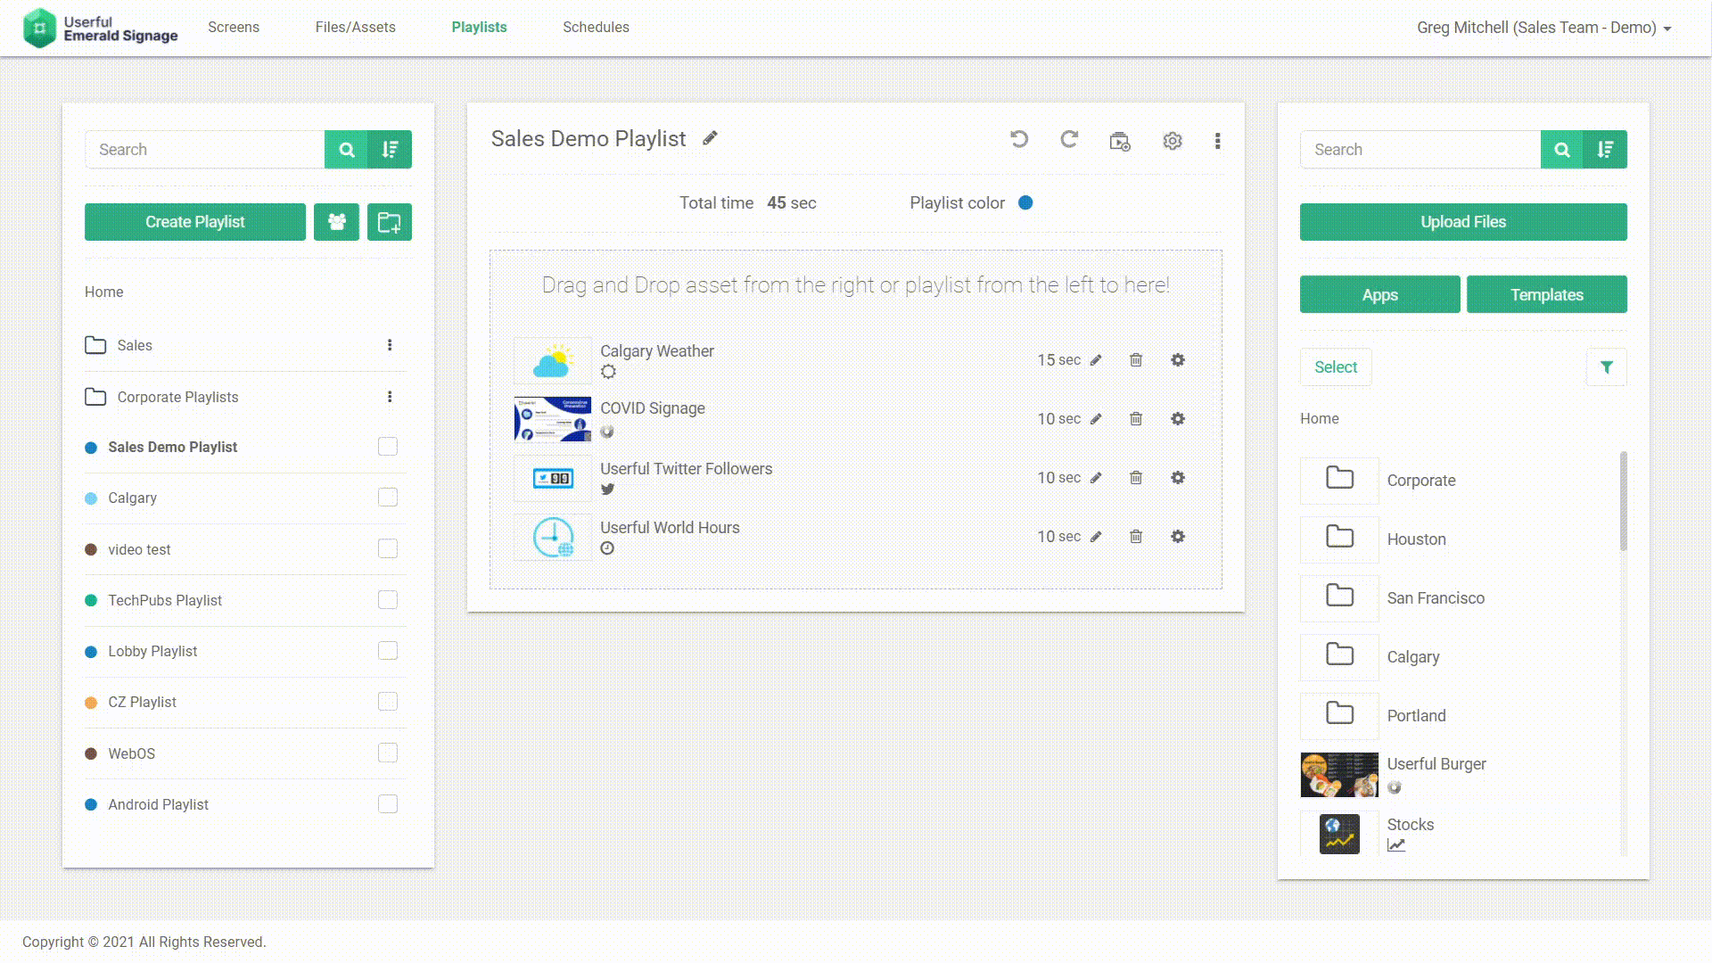This screenshot has width=1712, height=963.
Task: Click the preview playlist icon
Action: 1120,141
